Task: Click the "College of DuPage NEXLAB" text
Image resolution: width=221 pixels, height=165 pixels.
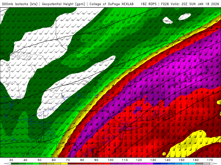Action: tap(112, 4)
